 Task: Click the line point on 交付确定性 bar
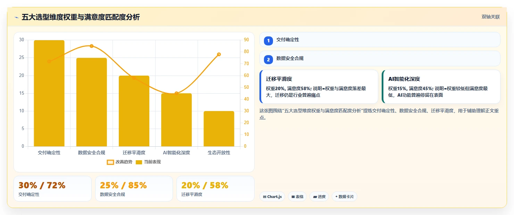click(x=49, y=61)
